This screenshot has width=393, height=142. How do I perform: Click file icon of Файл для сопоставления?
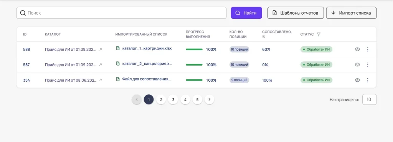[x=117, y=79]
